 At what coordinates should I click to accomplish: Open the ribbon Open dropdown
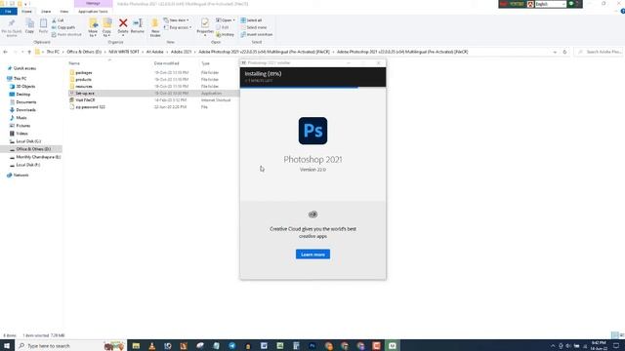[x=226, y=20]
